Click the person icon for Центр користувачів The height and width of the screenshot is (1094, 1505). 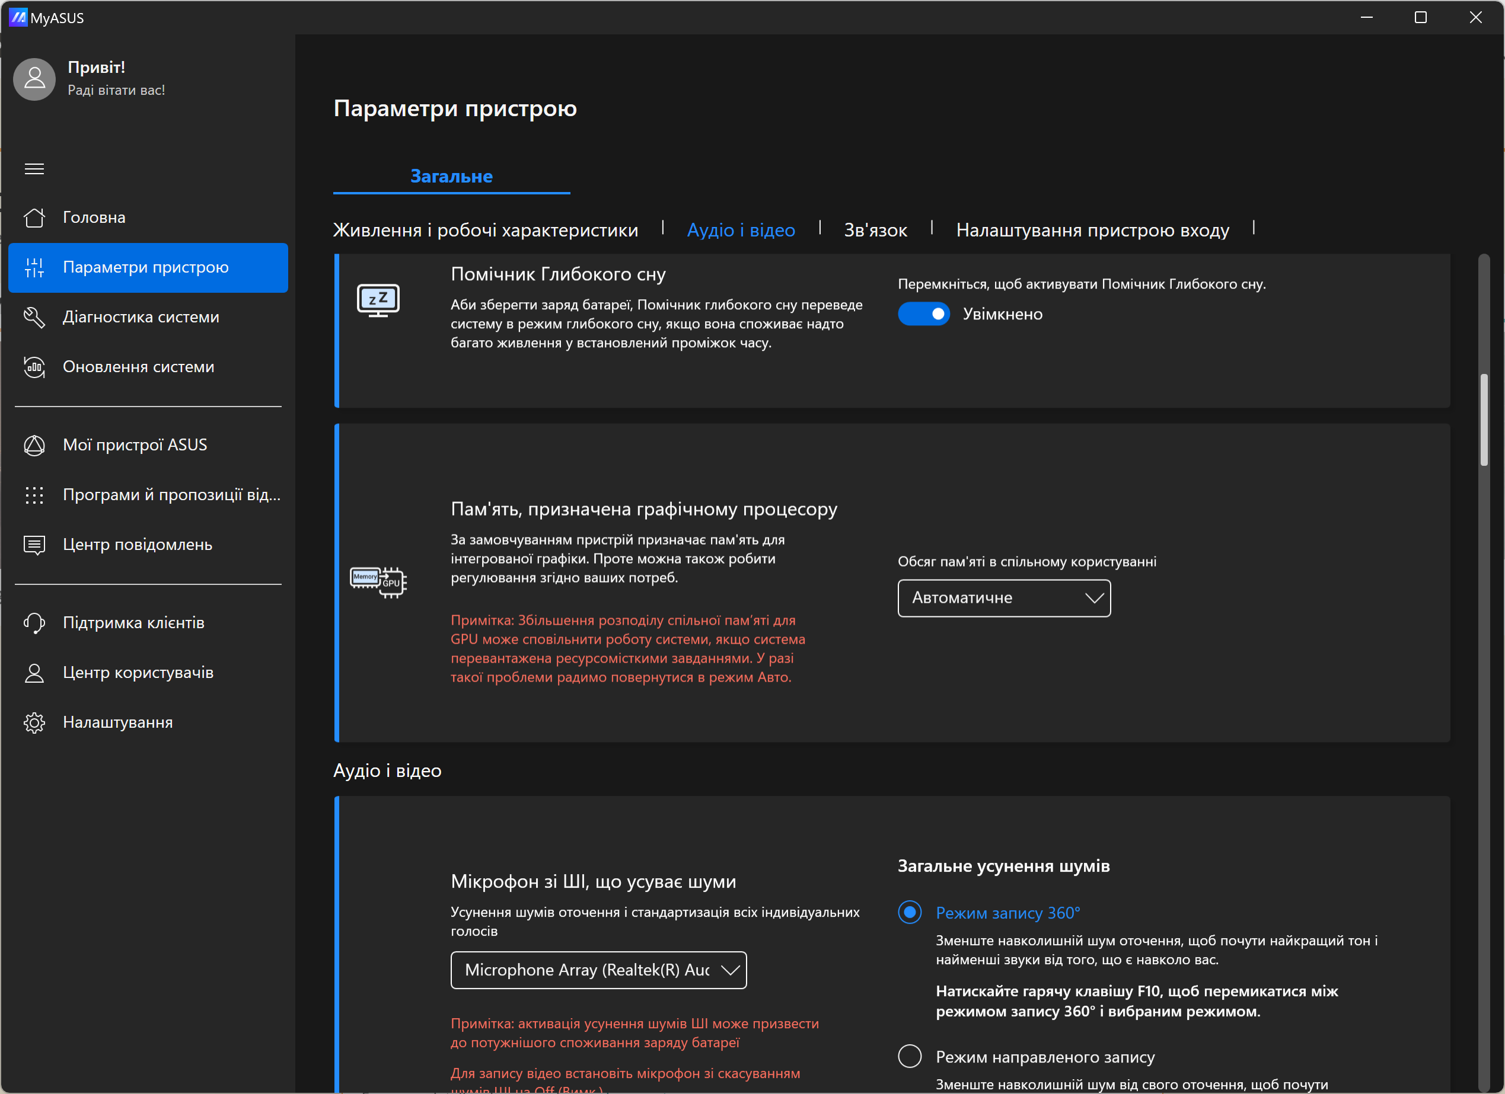pyautogui.click(x=34, y=672)
